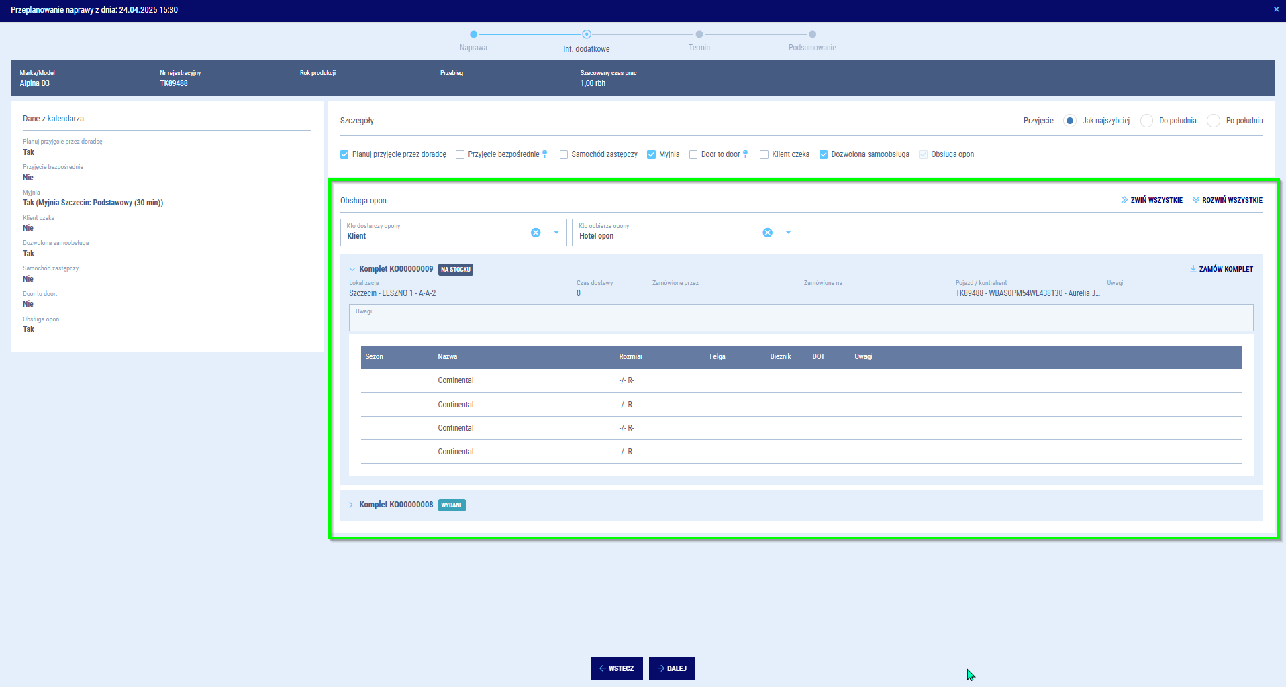Clear the 'Kto odbierze opony' field value
This screenshot has width=1286, height=687.
coord(767,233)
